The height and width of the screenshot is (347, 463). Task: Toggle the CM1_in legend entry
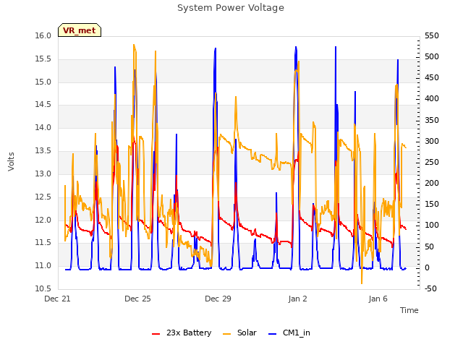click(x=289, y=333)
